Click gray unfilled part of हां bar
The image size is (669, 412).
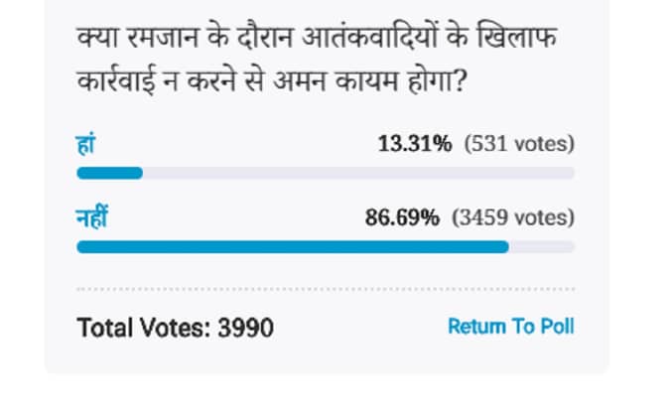[357, 173]
